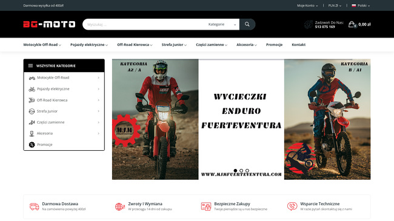Select the first carousel slide dot

(x=235, y=171)
